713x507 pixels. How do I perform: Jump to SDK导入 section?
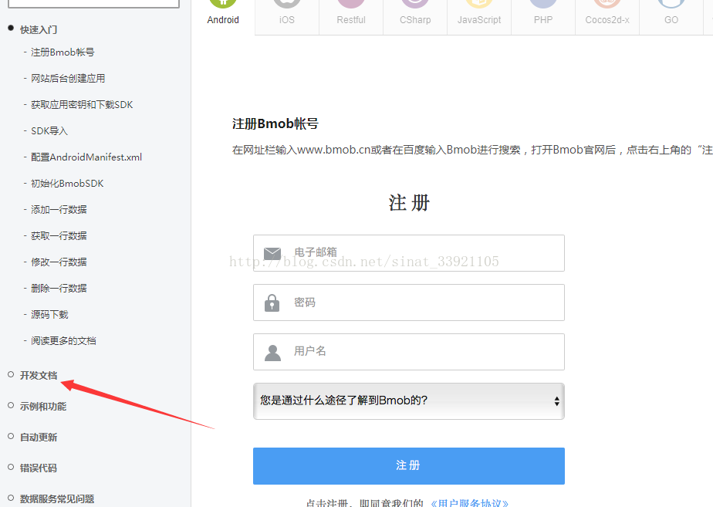click(49, 131)
